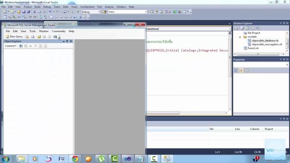Open Visual Studio Debug menu
Screen dimensions: 290x163
pos(47,7)
